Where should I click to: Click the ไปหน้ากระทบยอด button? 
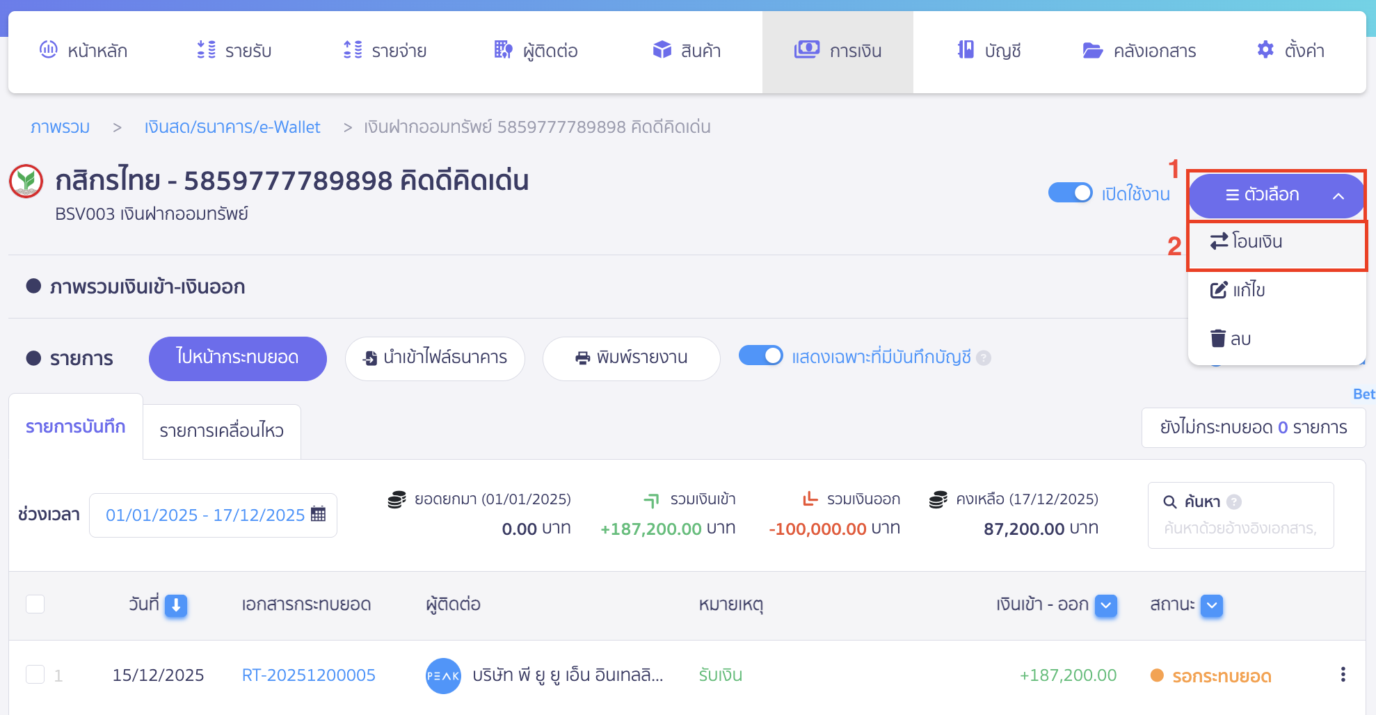(237, 358)
